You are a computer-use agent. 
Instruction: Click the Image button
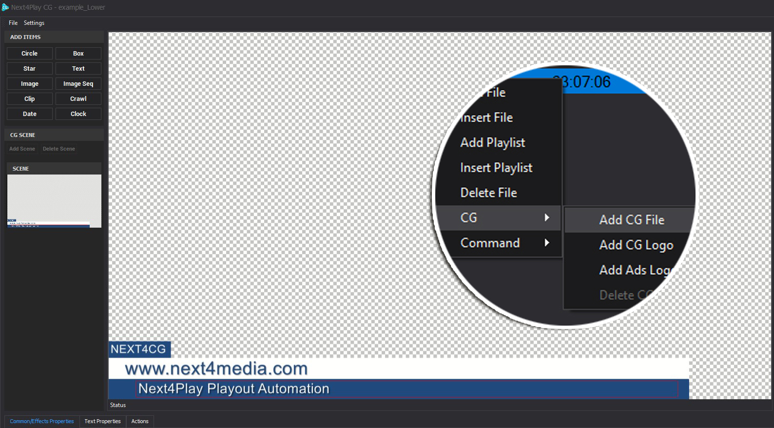click(29, 84)
